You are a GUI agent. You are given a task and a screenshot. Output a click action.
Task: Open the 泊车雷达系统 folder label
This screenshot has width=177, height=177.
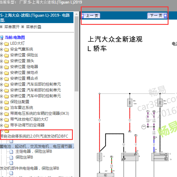click(22, 107)
